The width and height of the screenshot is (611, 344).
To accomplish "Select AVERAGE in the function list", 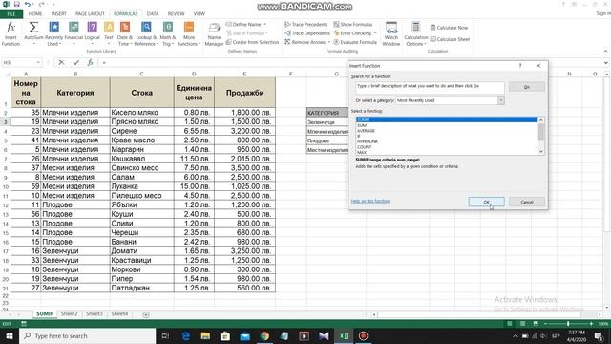I will (x=447, y=131).
